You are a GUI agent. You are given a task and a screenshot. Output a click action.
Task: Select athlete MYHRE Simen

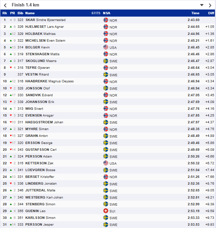(x=37, y=129)
